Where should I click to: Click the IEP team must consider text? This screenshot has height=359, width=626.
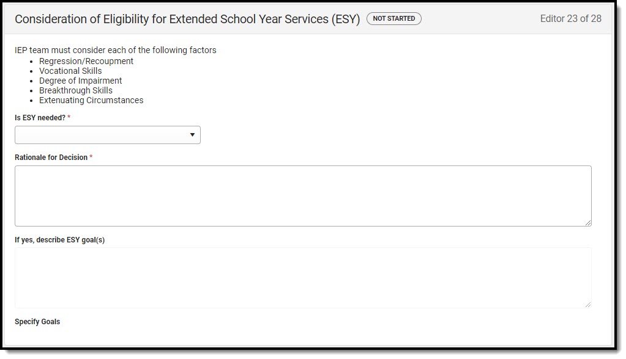116,50
